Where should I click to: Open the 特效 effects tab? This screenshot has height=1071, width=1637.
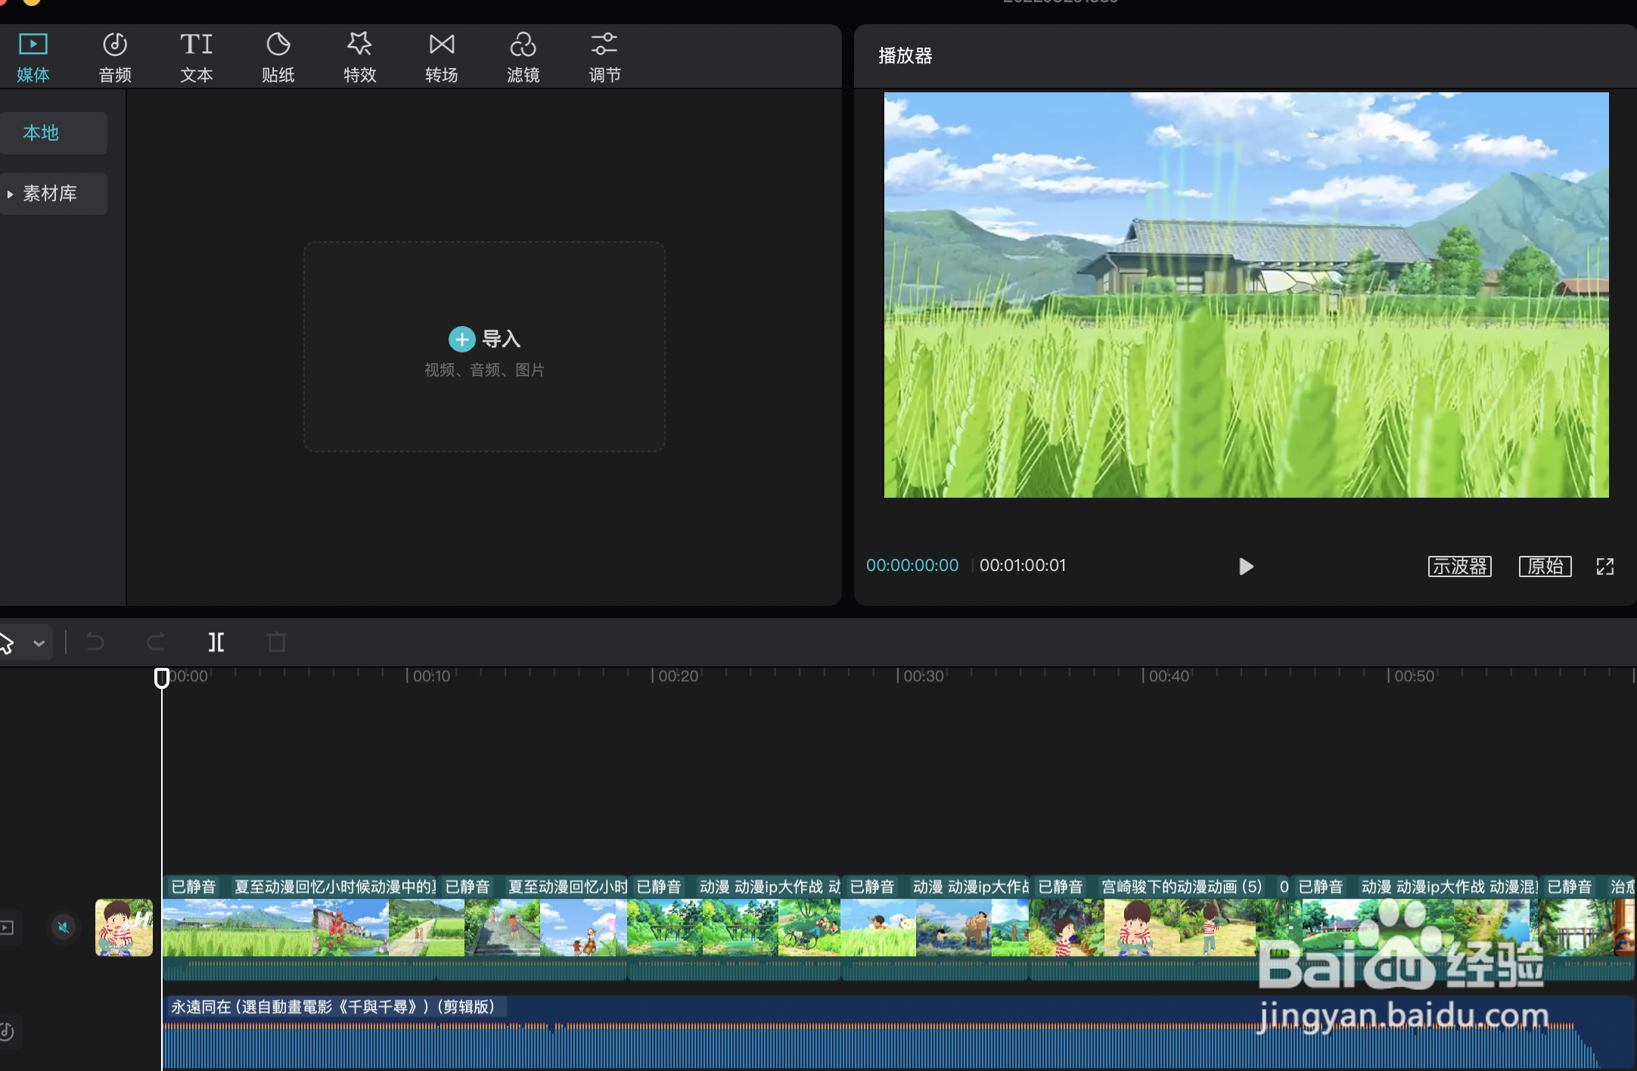360,57
